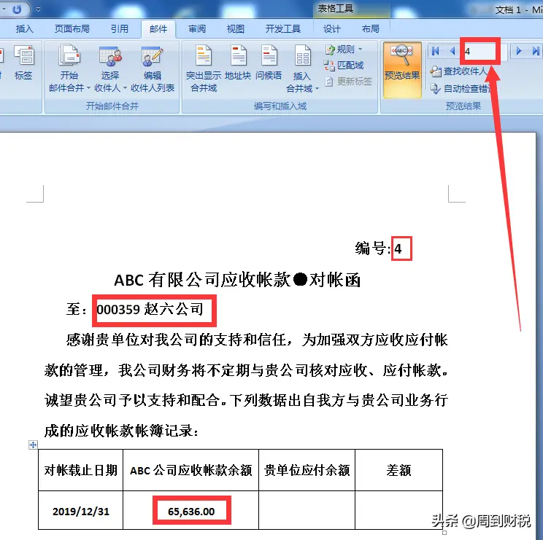Open Quick Access Toolbar customize arrow
This screenshot has width=543, height=540.
coord(36,9)
